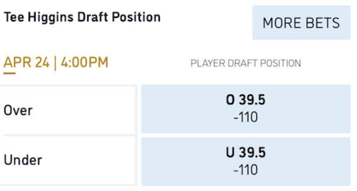357x191 pixels.
Task: Click the bold U 39.5 line text
Action: (246, 153)
